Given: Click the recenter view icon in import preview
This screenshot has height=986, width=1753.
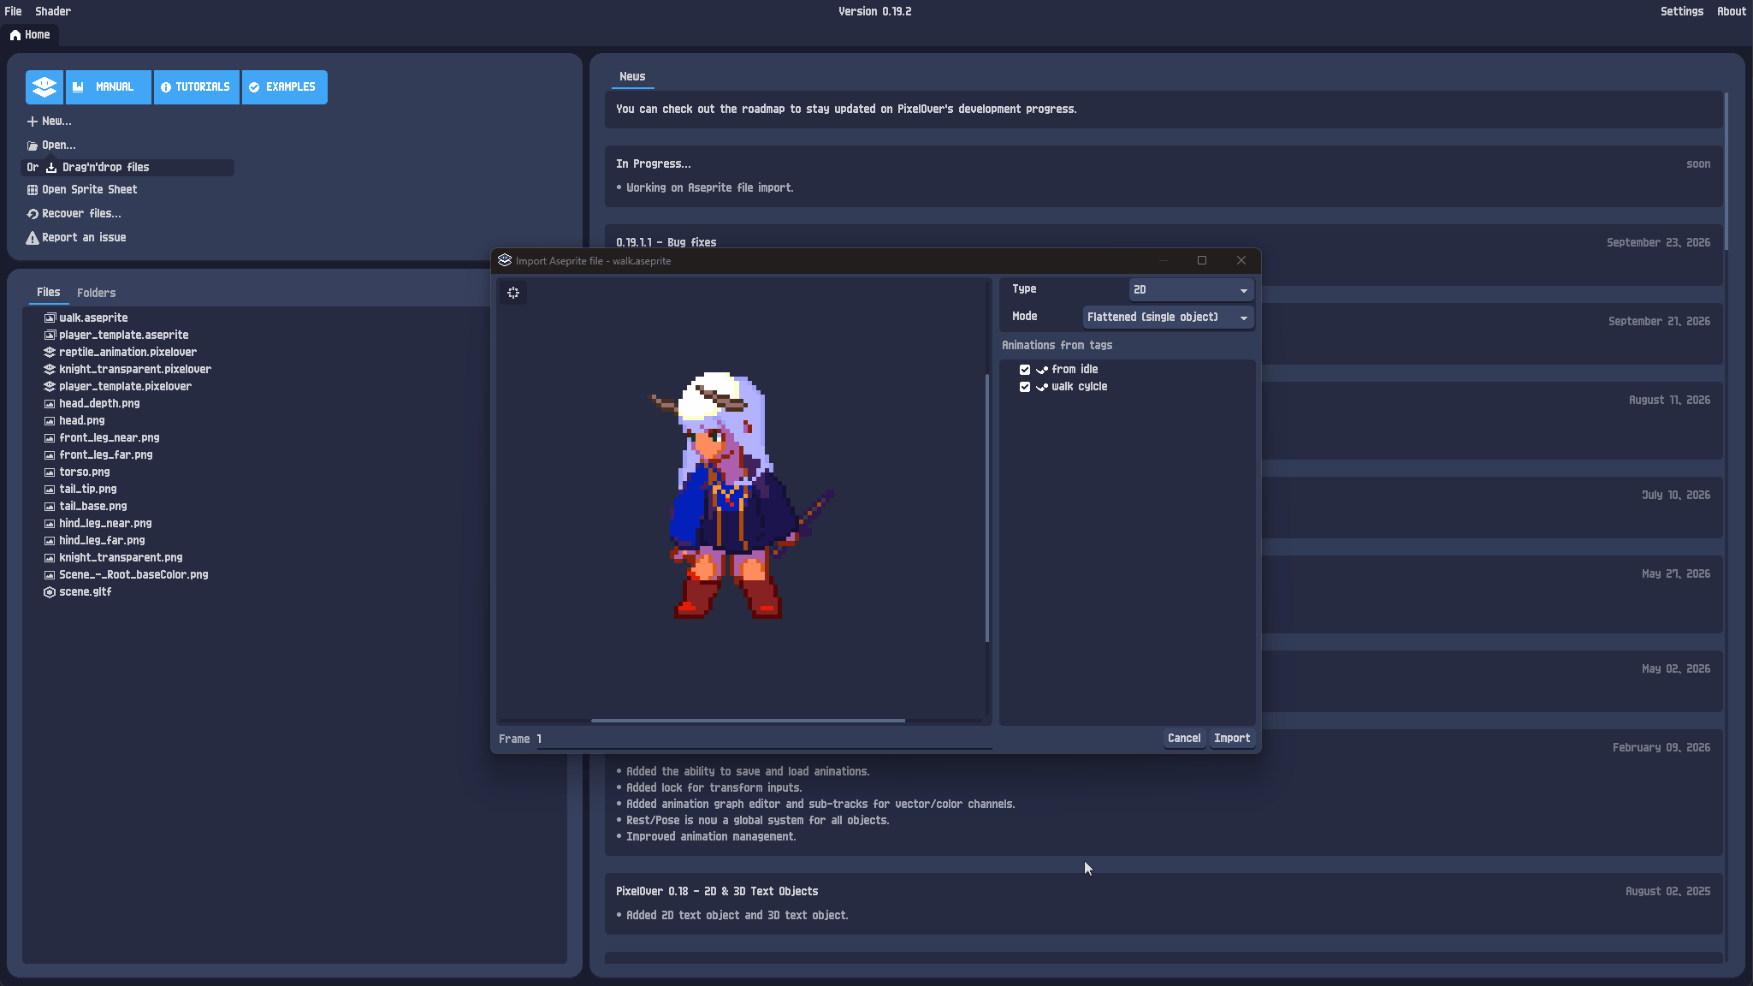Looking at the screenshot, I should tap(513, 293).
